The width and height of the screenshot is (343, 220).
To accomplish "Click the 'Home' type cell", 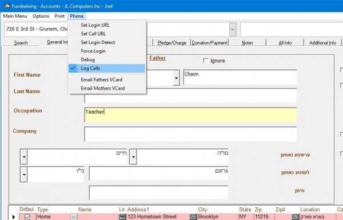I will coord(53,217).
